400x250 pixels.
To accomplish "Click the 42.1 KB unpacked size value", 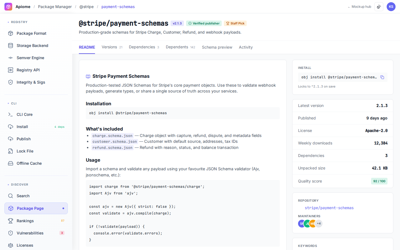I will click(380, 168).
